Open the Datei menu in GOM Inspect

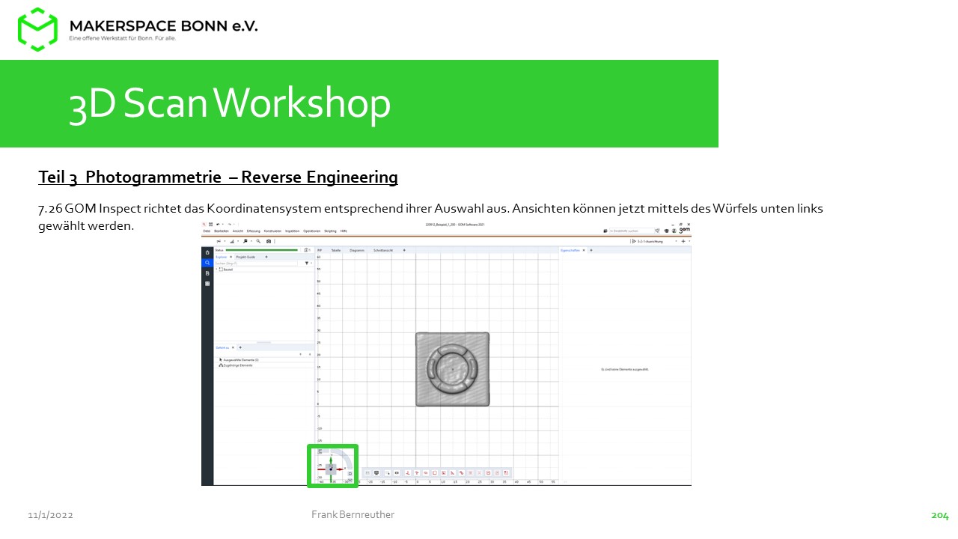pos(207,231)
